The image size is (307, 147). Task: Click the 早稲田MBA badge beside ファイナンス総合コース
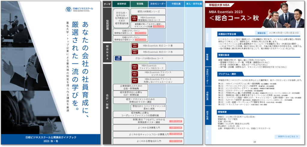tap(134, 67)
